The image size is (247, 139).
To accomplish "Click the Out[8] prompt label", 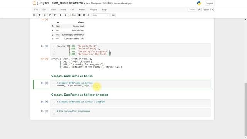I will pos(45,59).
